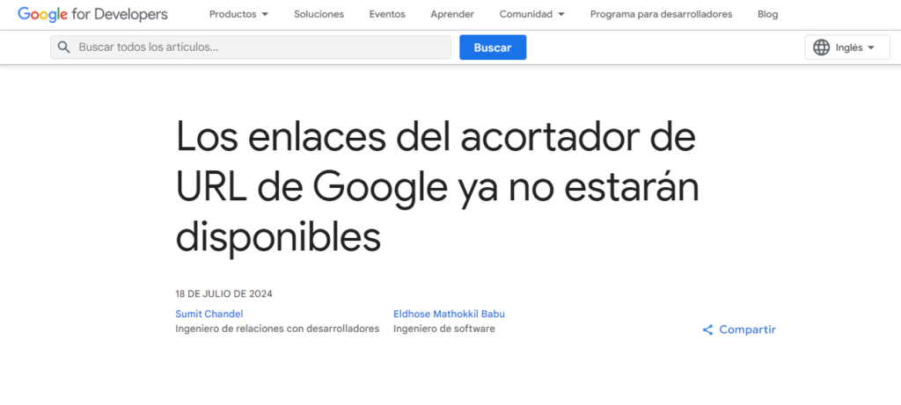The image size is (901, 405).
Task: Open Eldhose Mathokkil Babu's author link
Action: pos(449,314)
